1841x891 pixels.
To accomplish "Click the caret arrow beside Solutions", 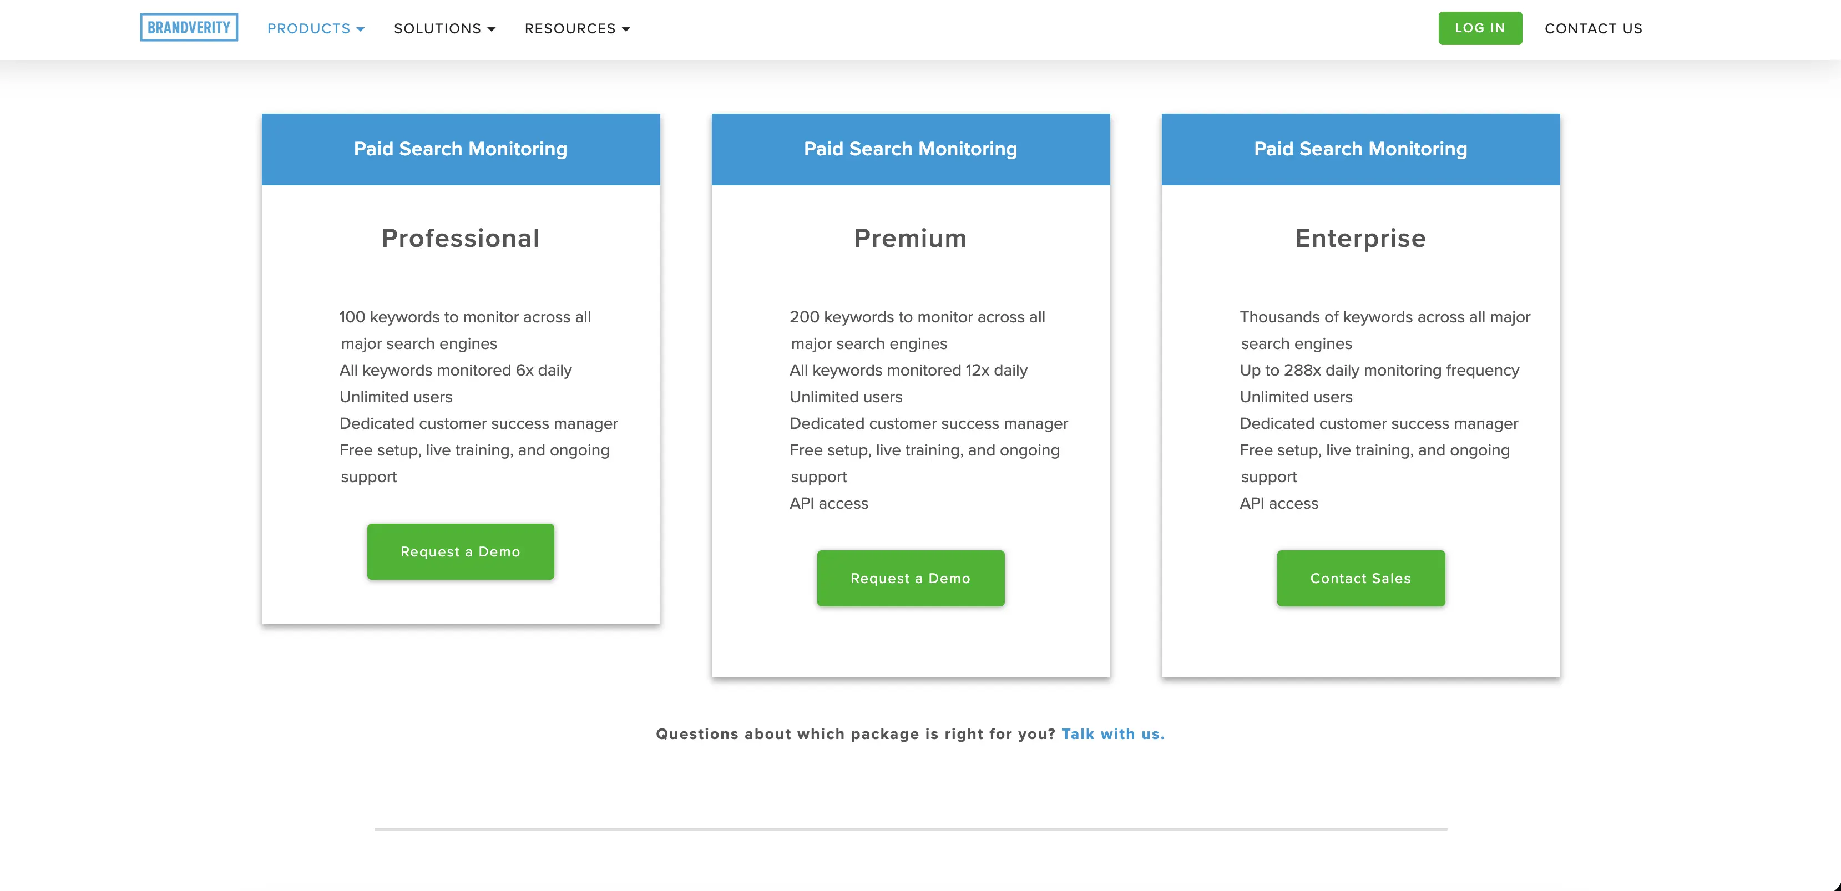I will [x=491, y=29].
